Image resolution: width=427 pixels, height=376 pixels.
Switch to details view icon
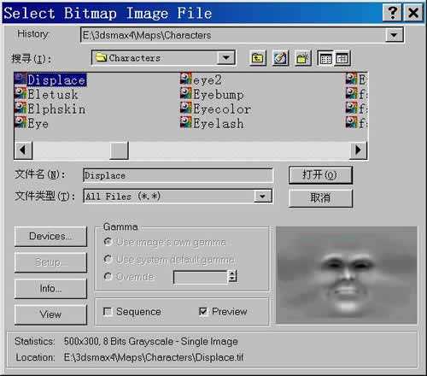point(342,58)
